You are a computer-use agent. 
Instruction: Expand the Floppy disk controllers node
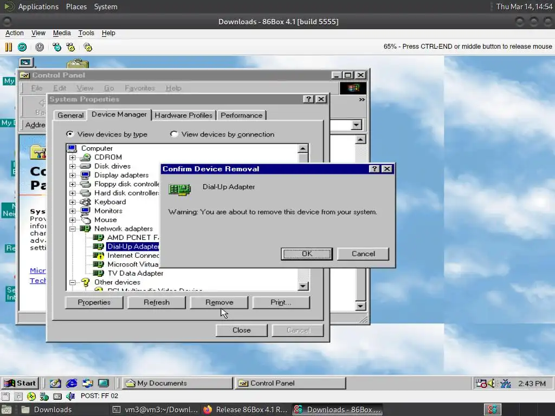coord(73,184)
